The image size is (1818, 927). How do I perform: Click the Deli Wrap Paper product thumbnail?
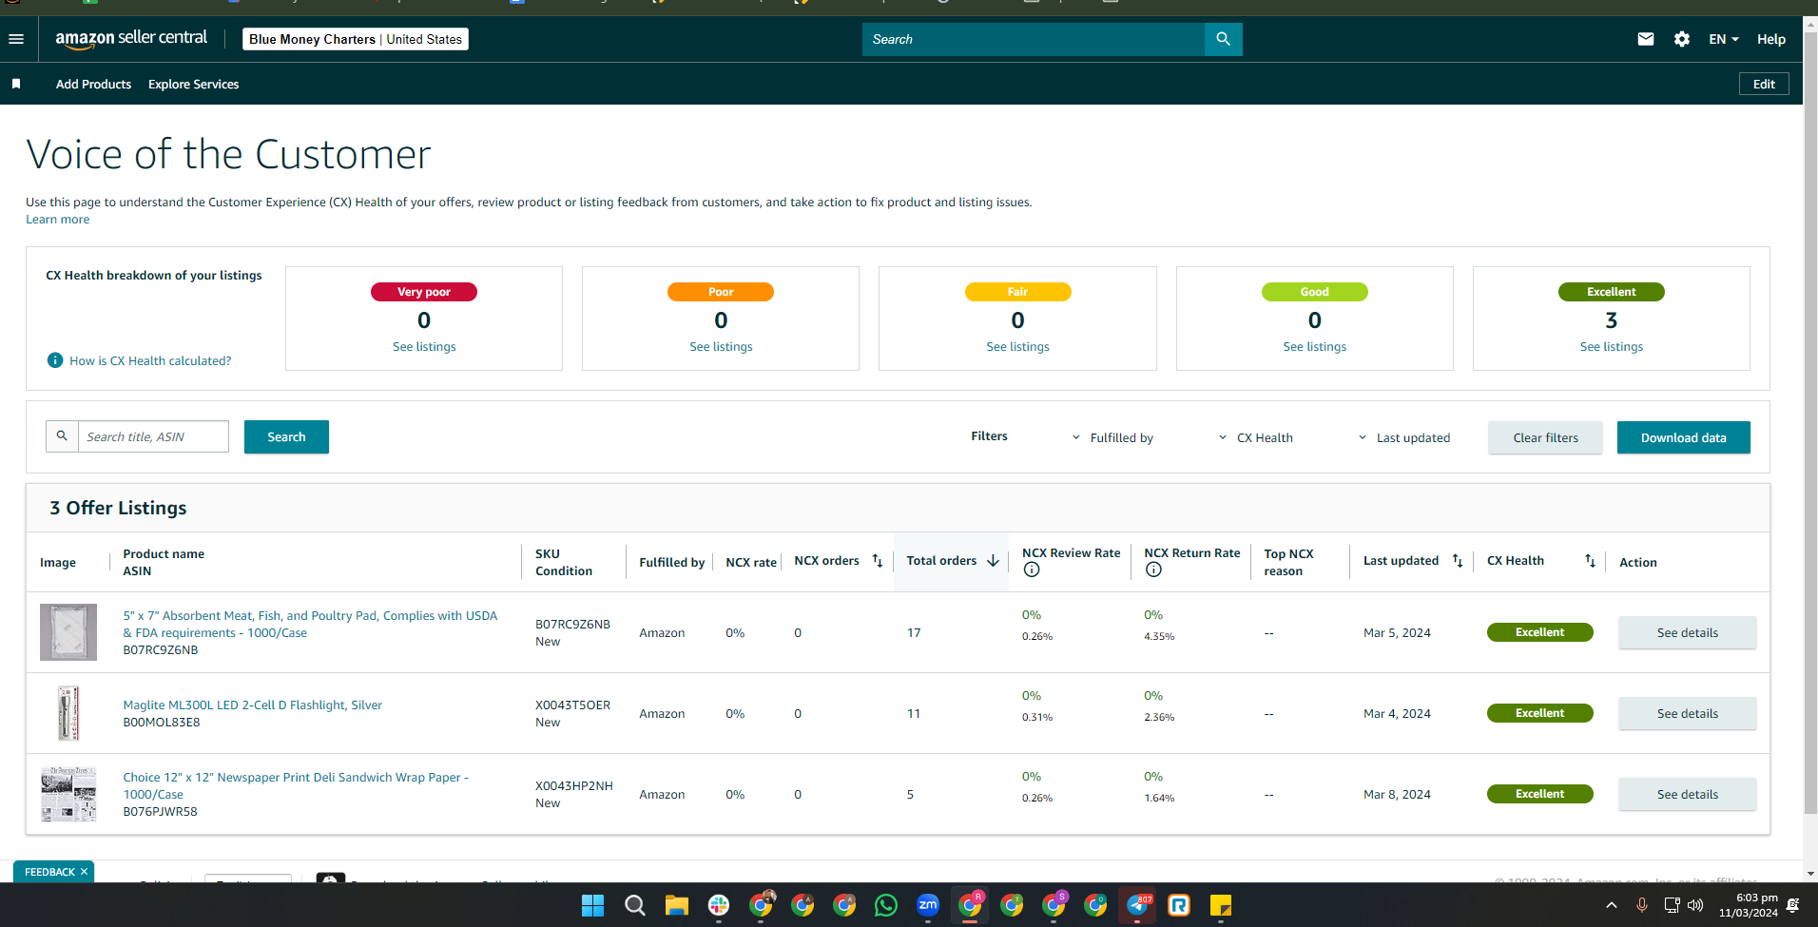[x=68, y=794]
